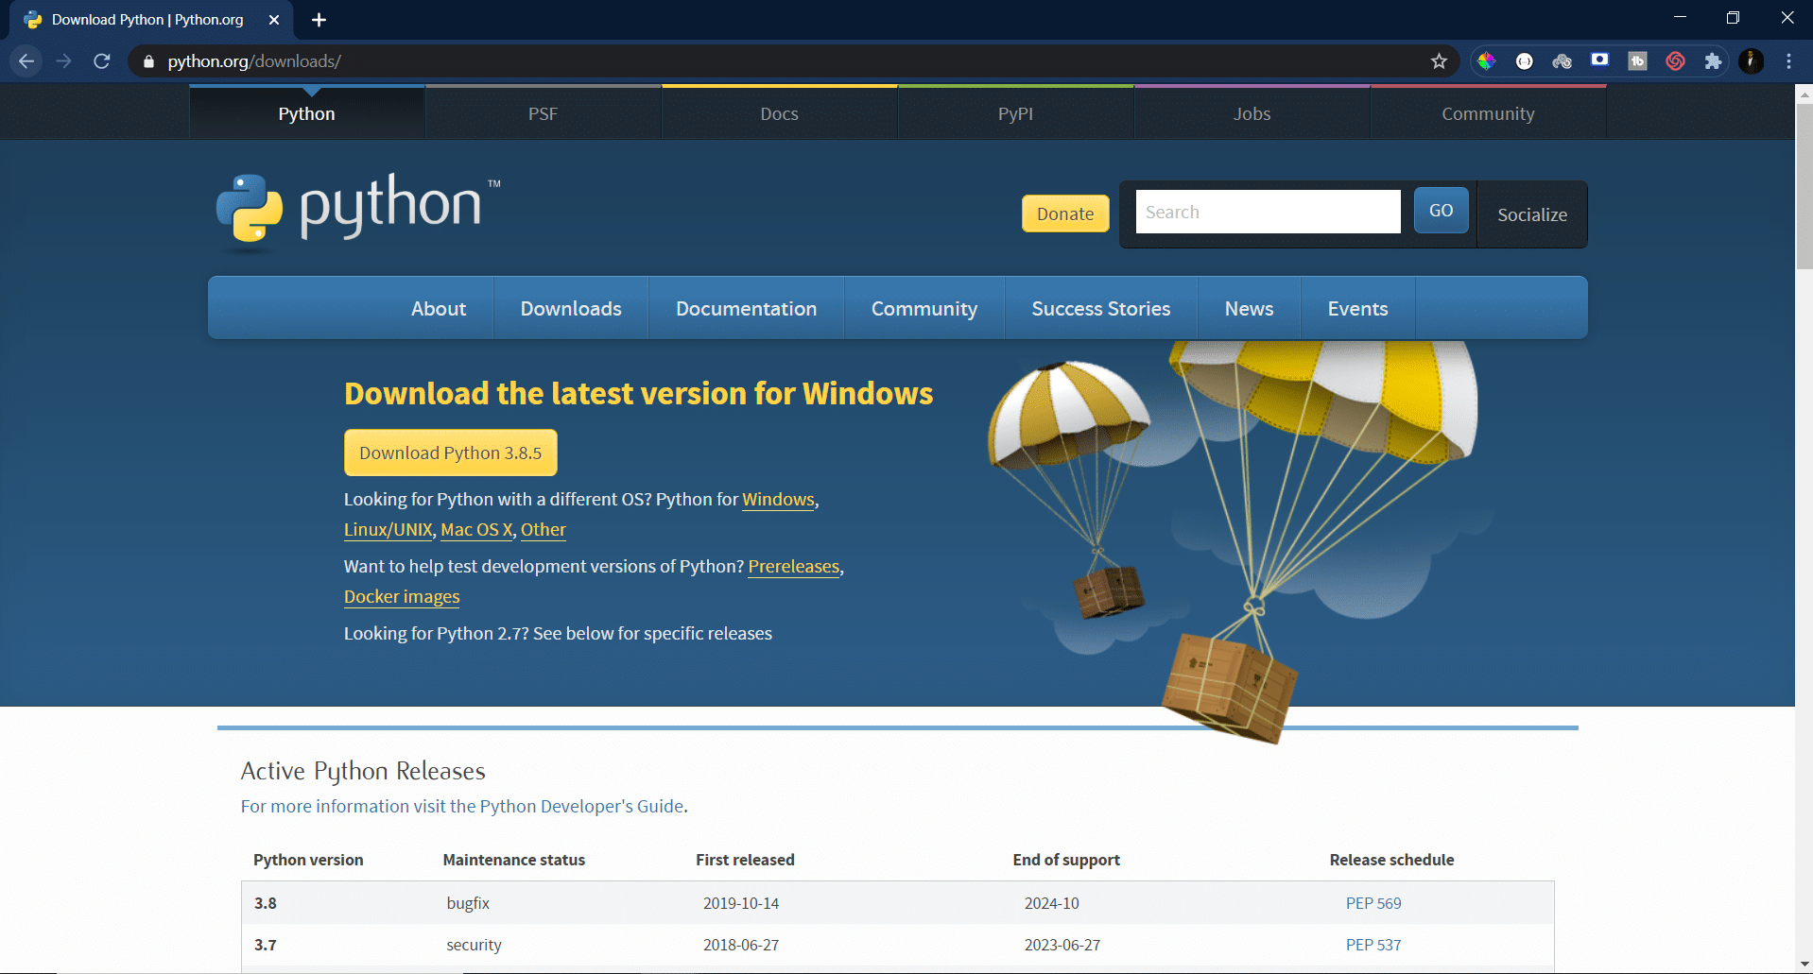Click the browser back arrow
This screenshot has height=974, width=1813.
point(26,61)
